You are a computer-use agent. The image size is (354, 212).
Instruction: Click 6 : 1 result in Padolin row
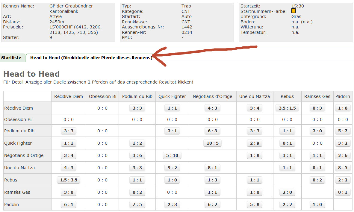(69, 205)
